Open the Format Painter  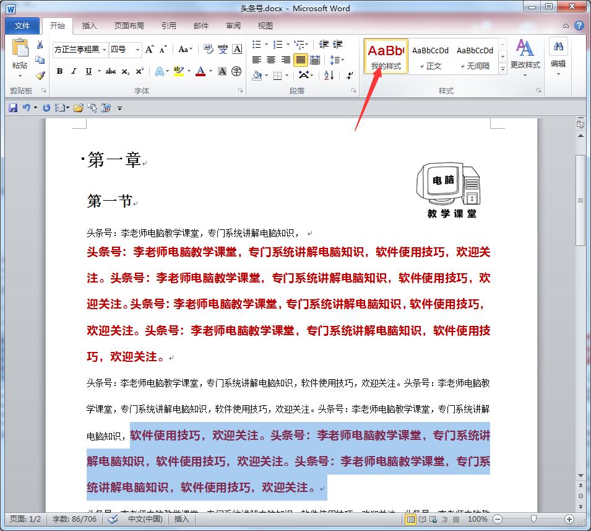tap(39, 76)
